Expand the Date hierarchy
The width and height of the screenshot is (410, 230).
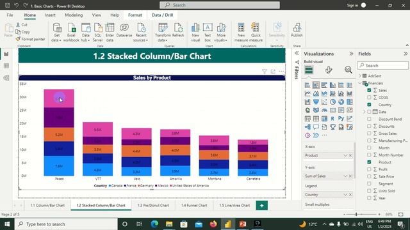pyautogui.click(x=365, y=112)
